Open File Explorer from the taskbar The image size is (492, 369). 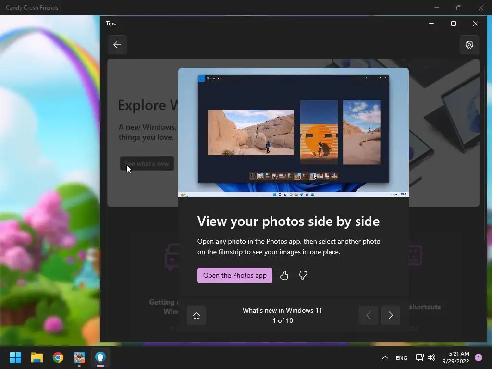point(37,357)
